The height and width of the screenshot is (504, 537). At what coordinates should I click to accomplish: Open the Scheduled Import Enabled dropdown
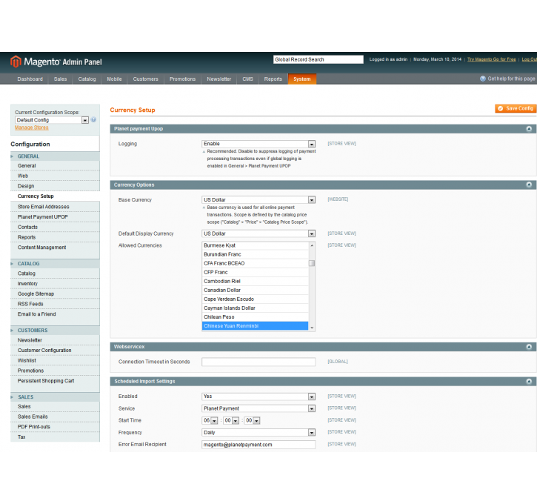click(x=259, y=397)
